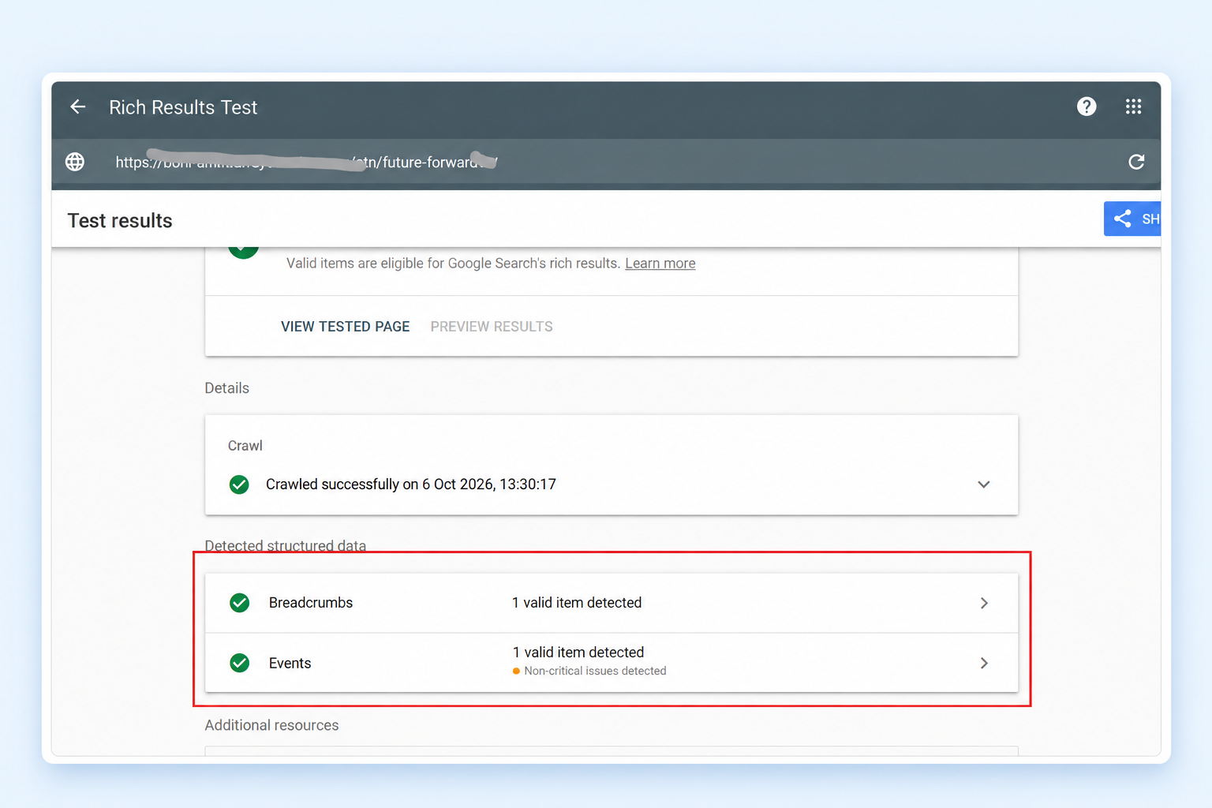
Task: Click the Crawl card label
Action: (x=245, y=446)
